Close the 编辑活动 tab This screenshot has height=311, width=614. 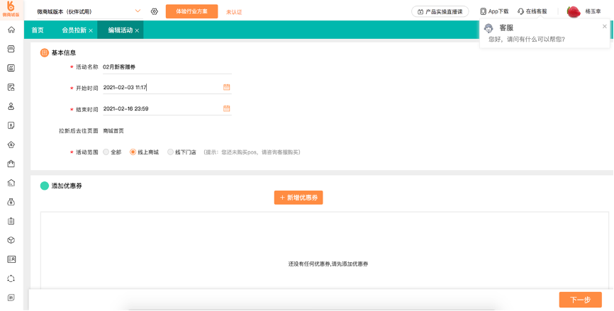(137, 30)
